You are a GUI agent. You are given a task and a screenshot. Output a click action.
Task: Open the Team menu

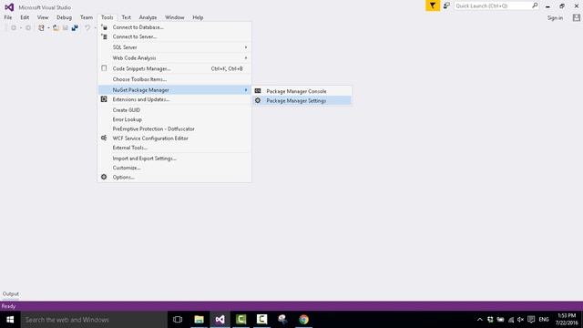click(87, 17)
